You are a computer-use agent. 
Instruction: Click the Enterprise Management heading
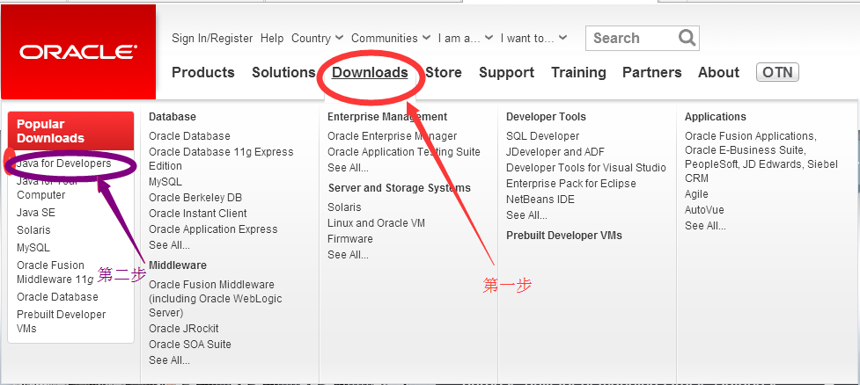coord(387,117)
